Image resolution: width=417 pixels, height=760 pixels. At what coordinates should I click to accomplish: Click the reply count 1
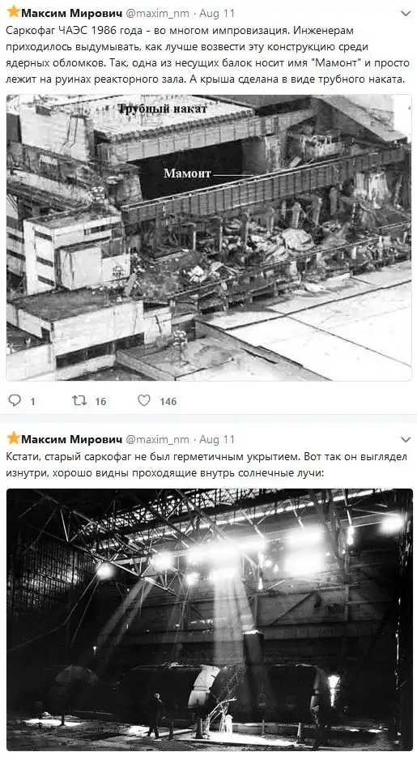[x=32, y=401]
